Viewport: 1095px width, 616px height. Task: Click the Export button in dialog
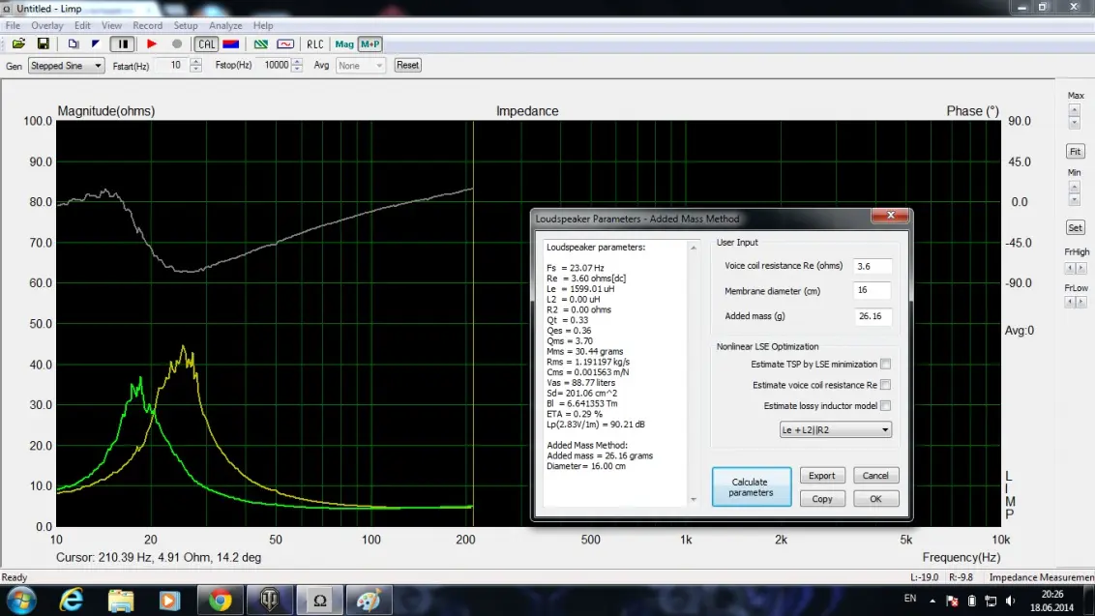click(x=822, y=476)
